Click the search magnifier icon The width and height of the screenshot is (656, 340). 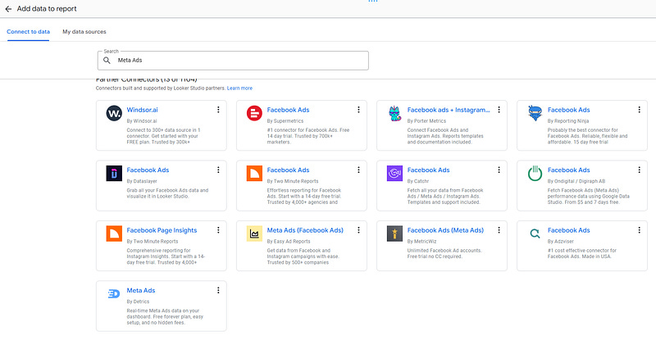click(x=107, y=61)
